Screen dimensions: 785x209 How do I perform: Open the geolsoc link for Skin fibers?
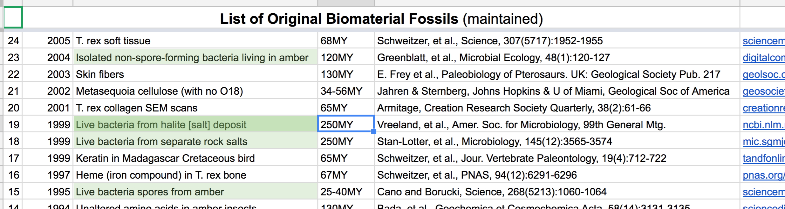(763, 74)
